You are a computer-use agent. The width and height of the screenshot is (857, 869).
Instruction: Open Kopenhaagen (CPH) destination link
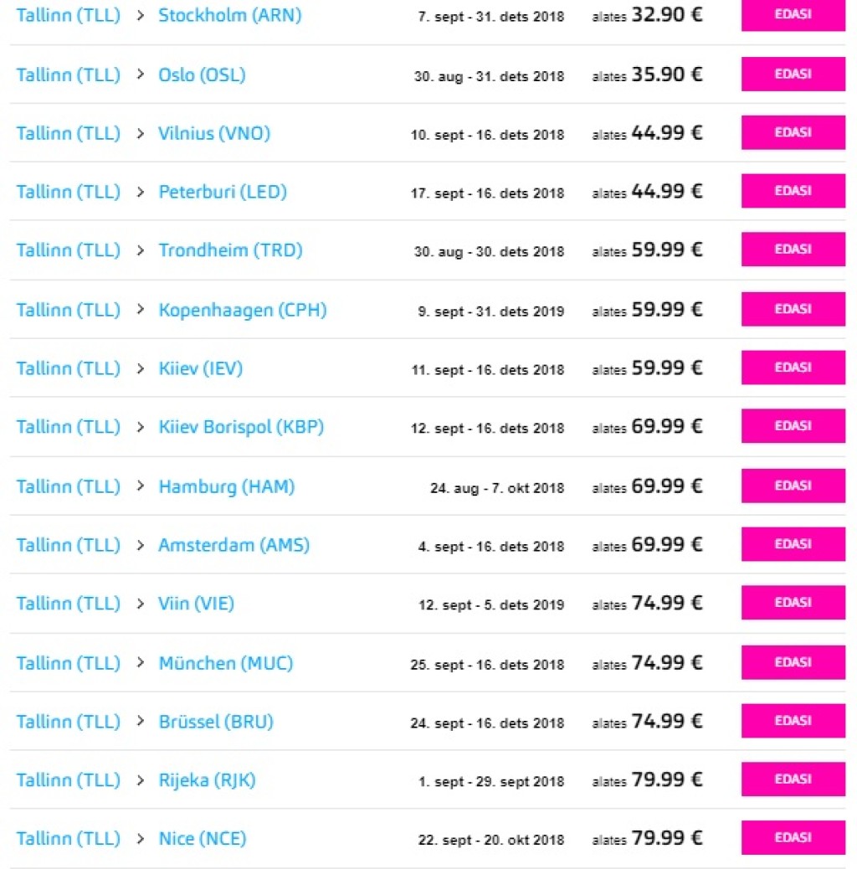tap(243, 311)
